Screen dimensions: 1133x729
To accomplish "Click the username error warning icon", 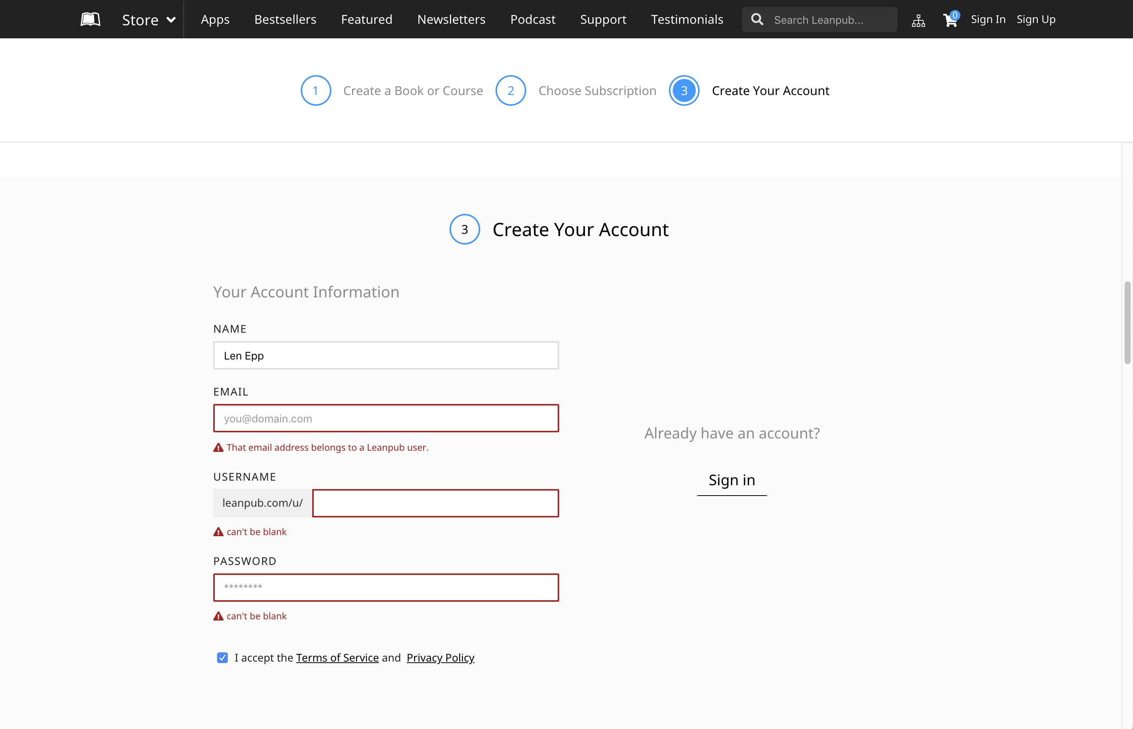I will (x=218, y=532).
